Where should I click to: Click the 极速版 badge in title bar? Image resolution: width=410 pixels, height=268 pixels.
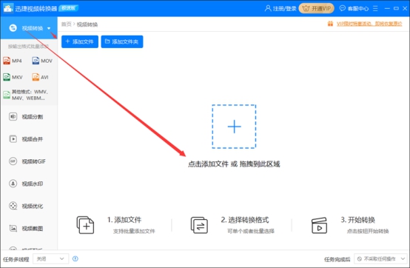coord(69,8)
